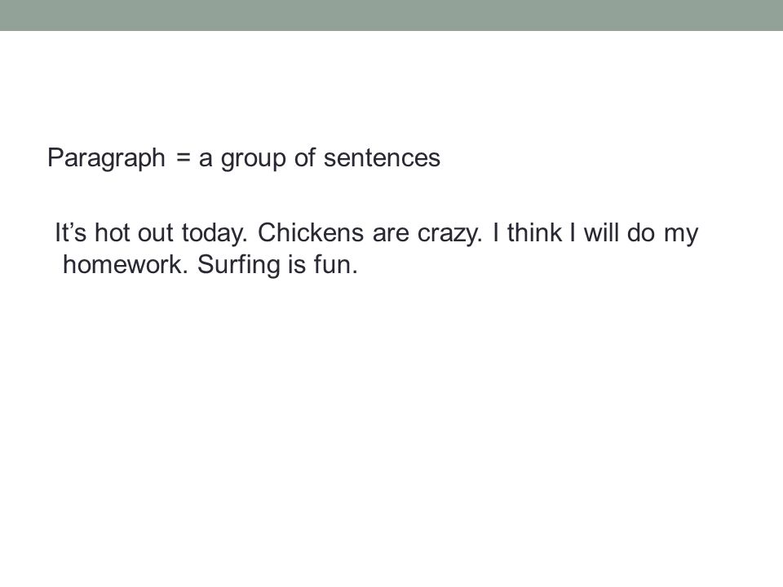Click the equals sign after Paragraph

[184, 158]
